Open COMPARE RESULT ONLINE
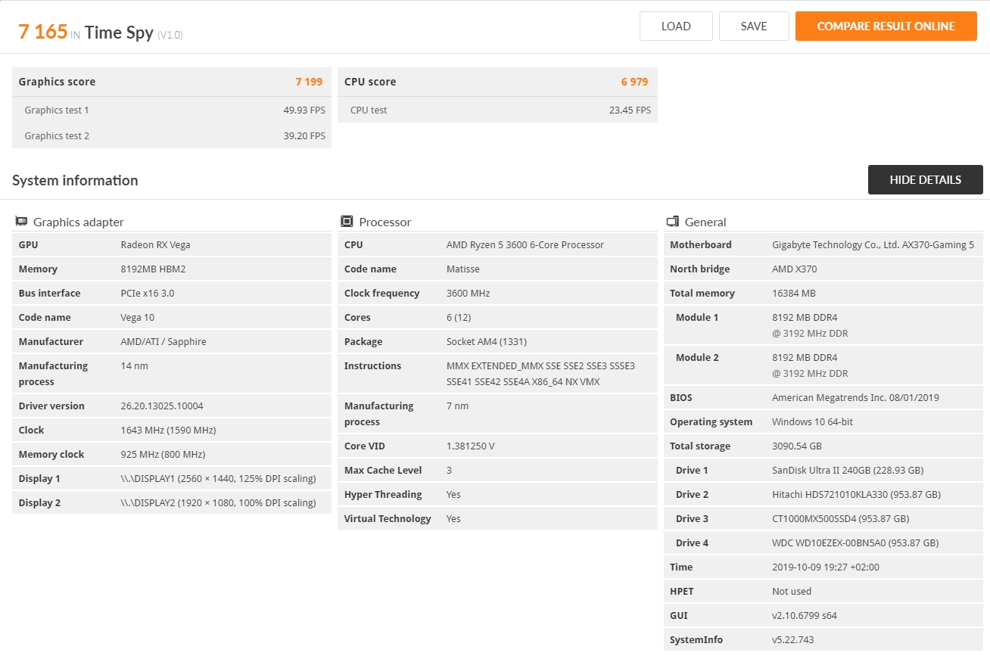 [886, 26]
